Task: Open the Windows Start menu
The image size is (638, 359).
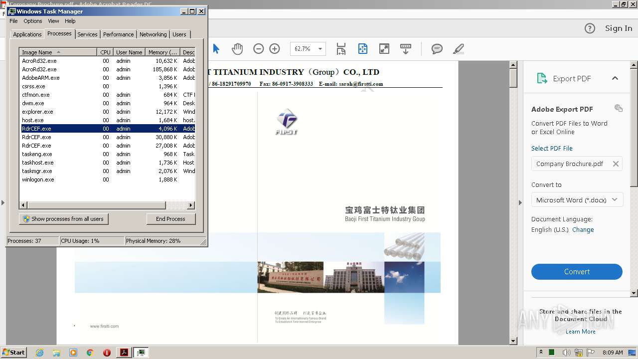Action: [14, 352]
